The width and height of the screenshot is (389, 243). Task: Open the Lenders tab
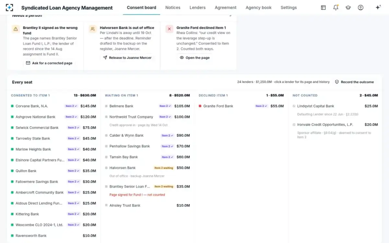pos(197,7)
